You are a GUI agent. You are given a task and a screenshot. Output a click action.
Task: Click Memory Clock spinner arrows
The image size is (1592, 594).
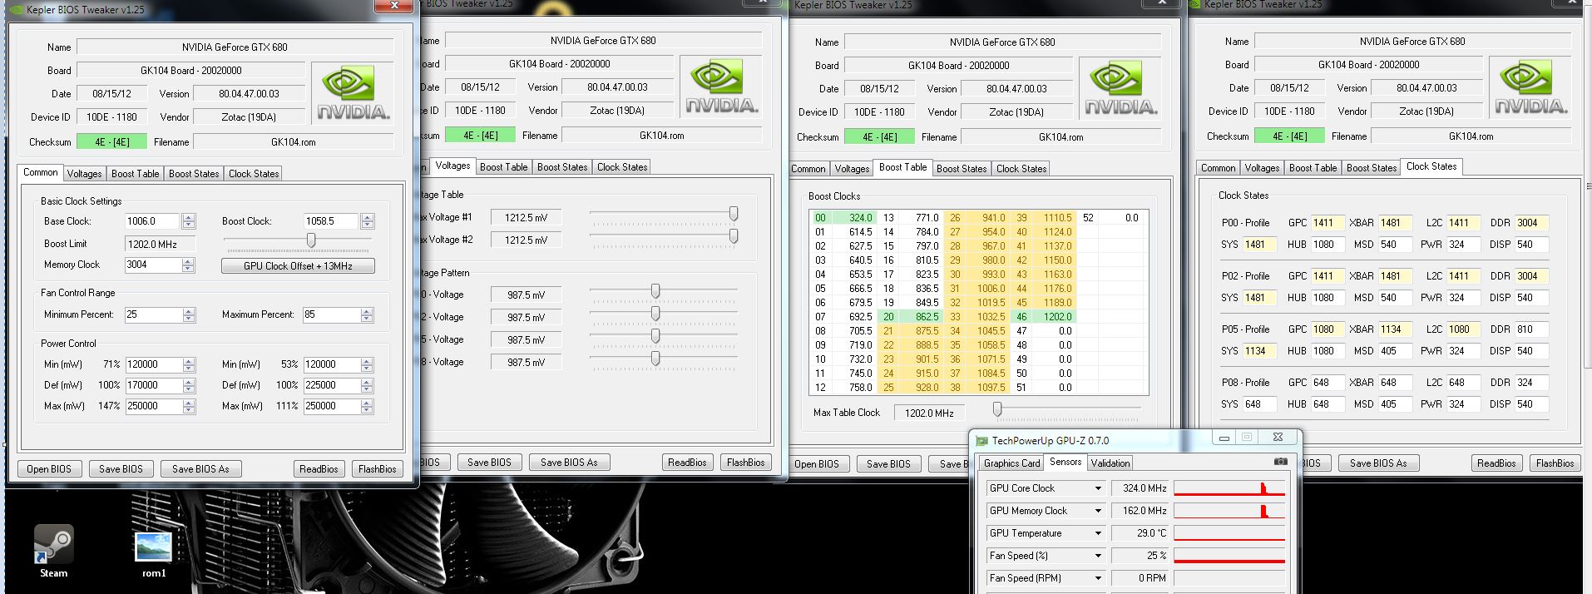pos(189,265)
